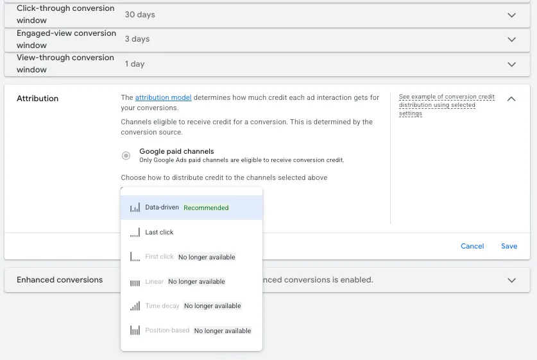Click See example of conversion credit distribution
The image size is (537, 360).
[x=447, y=105]
